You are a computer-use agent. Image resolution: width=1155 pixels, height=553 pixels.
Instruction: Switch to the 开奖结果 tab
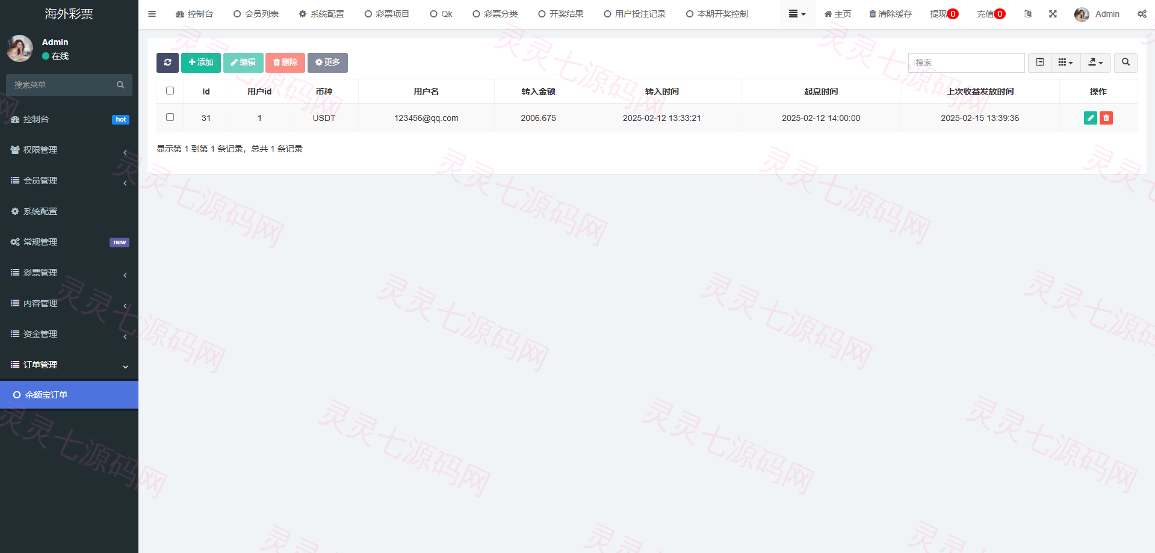pyautogui.click(x=560, y=14)
